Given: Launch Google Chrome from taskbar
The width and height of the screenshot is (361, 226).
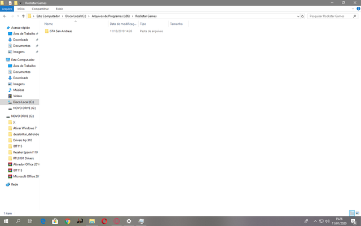Looking at the screenshot, I should pyautogui.click(x=68, y=221).
